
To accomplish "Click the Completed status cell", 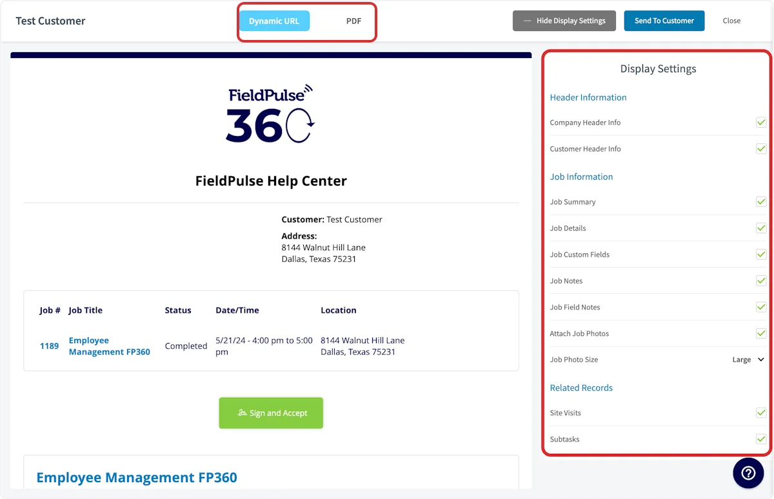I will [x=186, y=346].
